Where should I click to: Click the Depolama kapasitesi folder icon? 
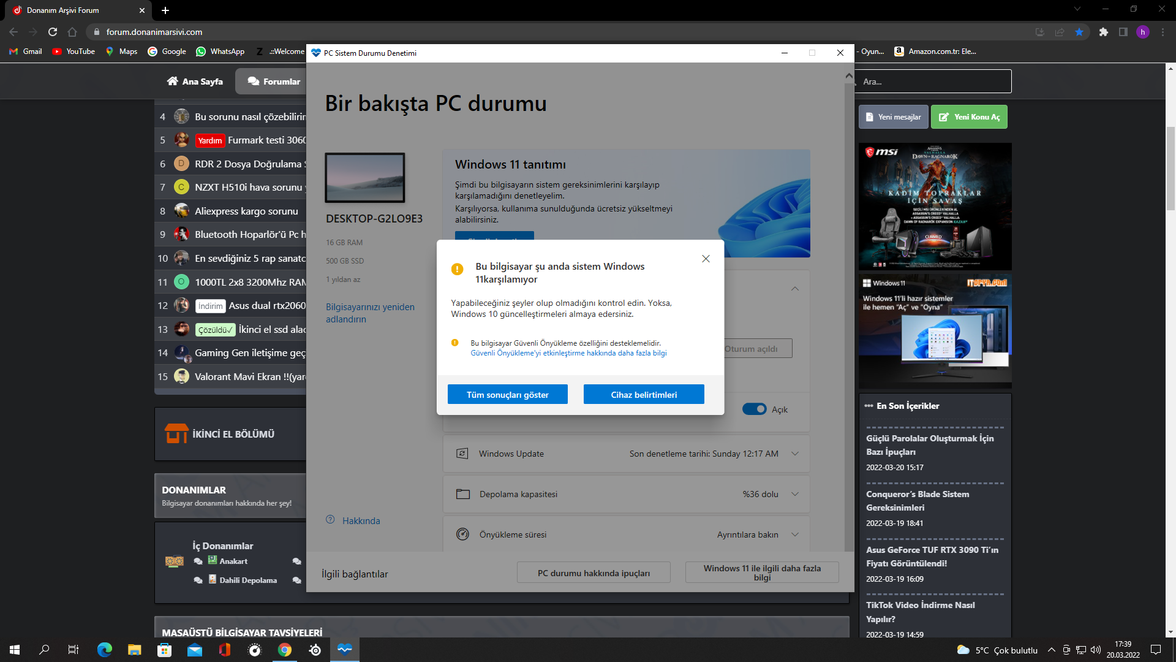coord(463,494)
